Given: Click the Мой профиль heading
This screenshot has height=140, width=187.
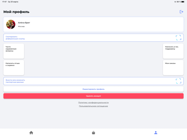Looking at the screenshot, I should 16,12.
